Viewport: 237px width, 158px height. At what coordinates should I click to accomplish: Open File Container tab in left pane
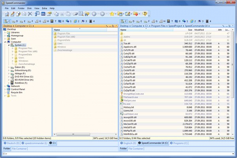click(x=19, y=149)
